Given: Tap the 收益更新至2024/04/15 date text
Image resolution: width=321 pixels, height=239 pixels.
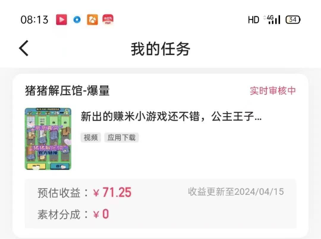Looking at the screenshot, I should pos(236,192).
